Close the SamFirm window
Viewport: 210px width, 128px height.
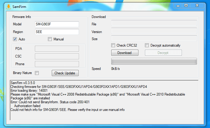(197, 6)
